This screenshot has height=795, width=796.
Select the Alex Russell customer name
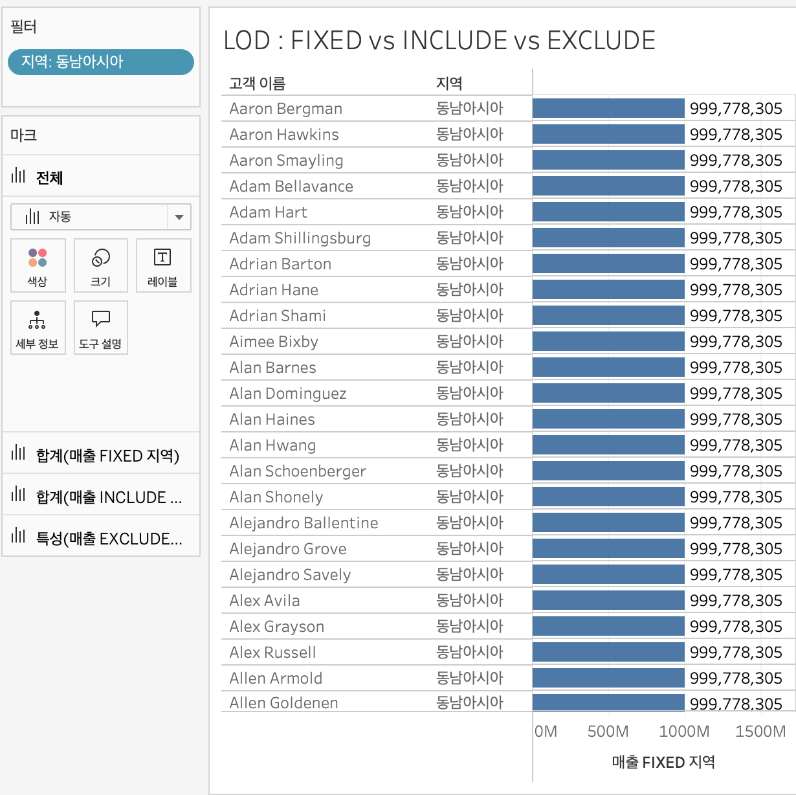[272, 653]
